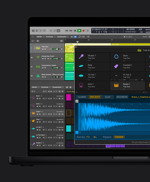Switch to the CLASSIC sampler mode tab

click(x=82, y=97)
